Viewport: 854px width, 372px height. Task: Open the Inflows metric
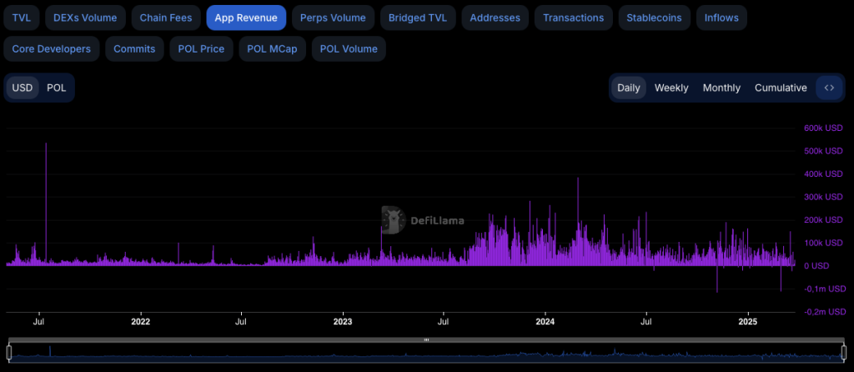coord(721,18)
